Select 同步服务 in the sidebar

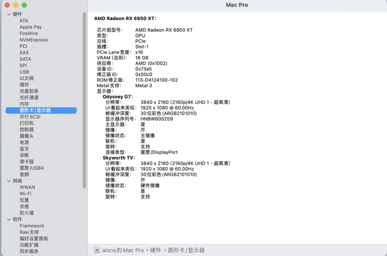tap(29, 251)
